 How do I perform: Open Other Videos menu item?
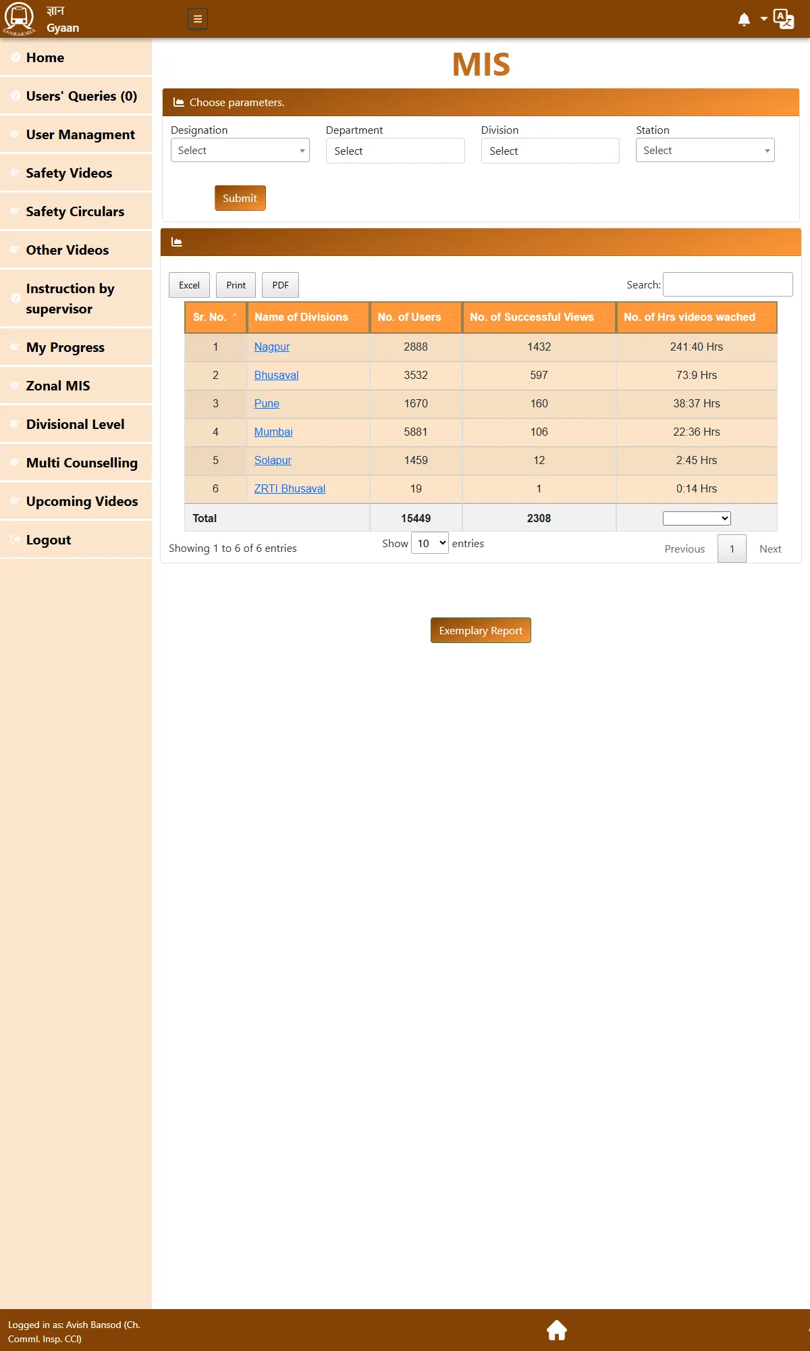coord(76,250)
